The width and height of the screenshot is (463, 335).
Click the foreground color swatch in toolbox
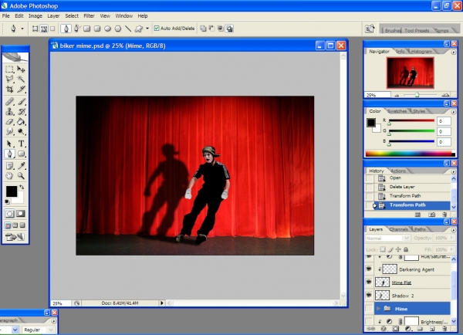12,191
